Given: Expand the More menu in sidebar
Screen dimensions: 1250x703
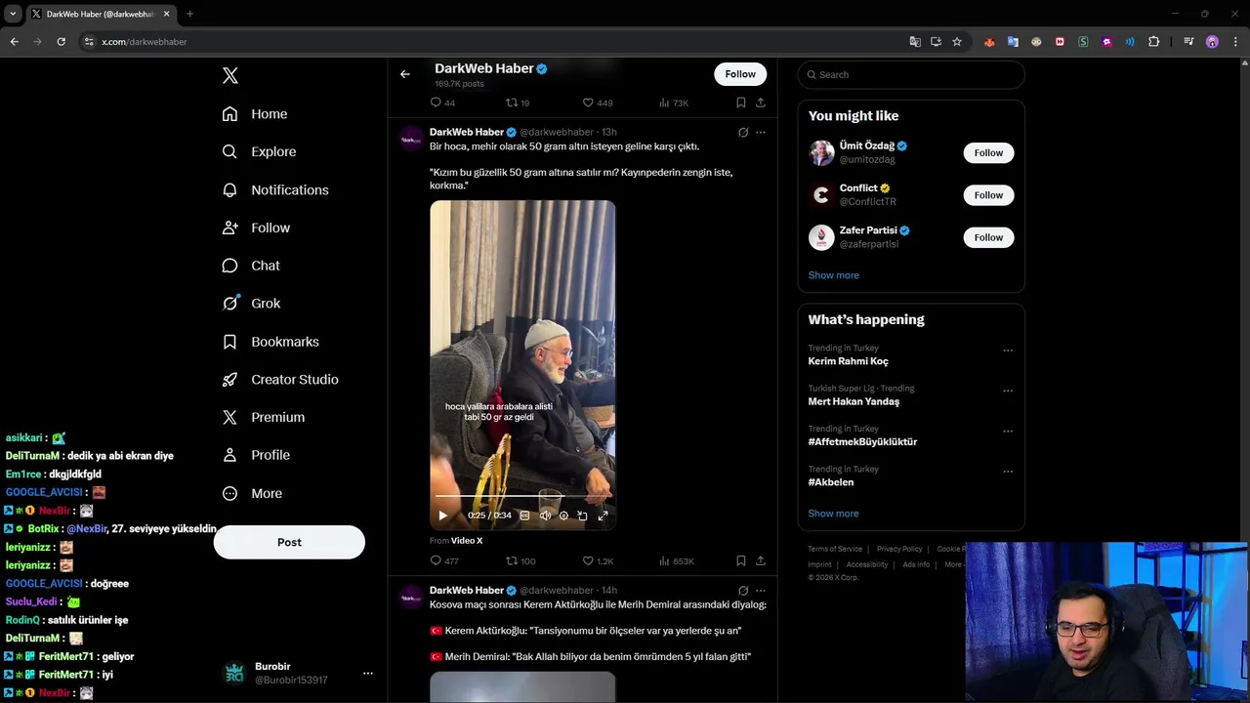Looking at the screenshot, I should pos(252,493).
